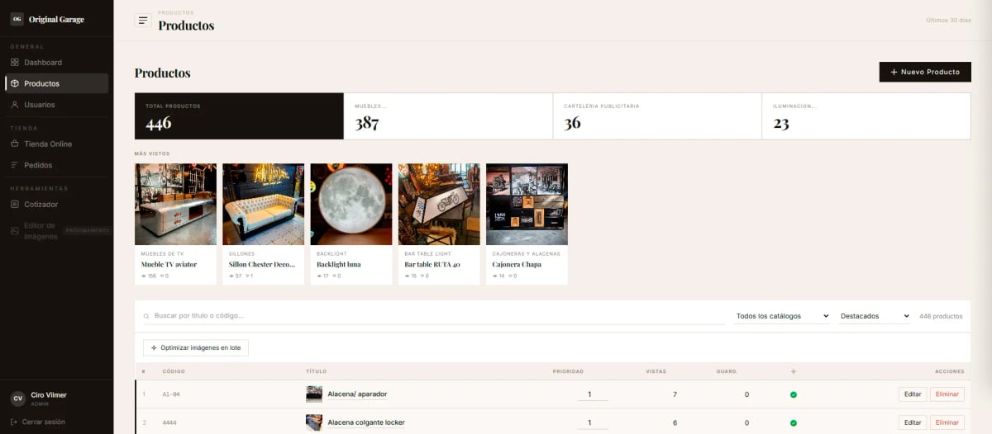
Task: Click the VISTAS column header
Action: pyautogui.click(x=656, y=371)
